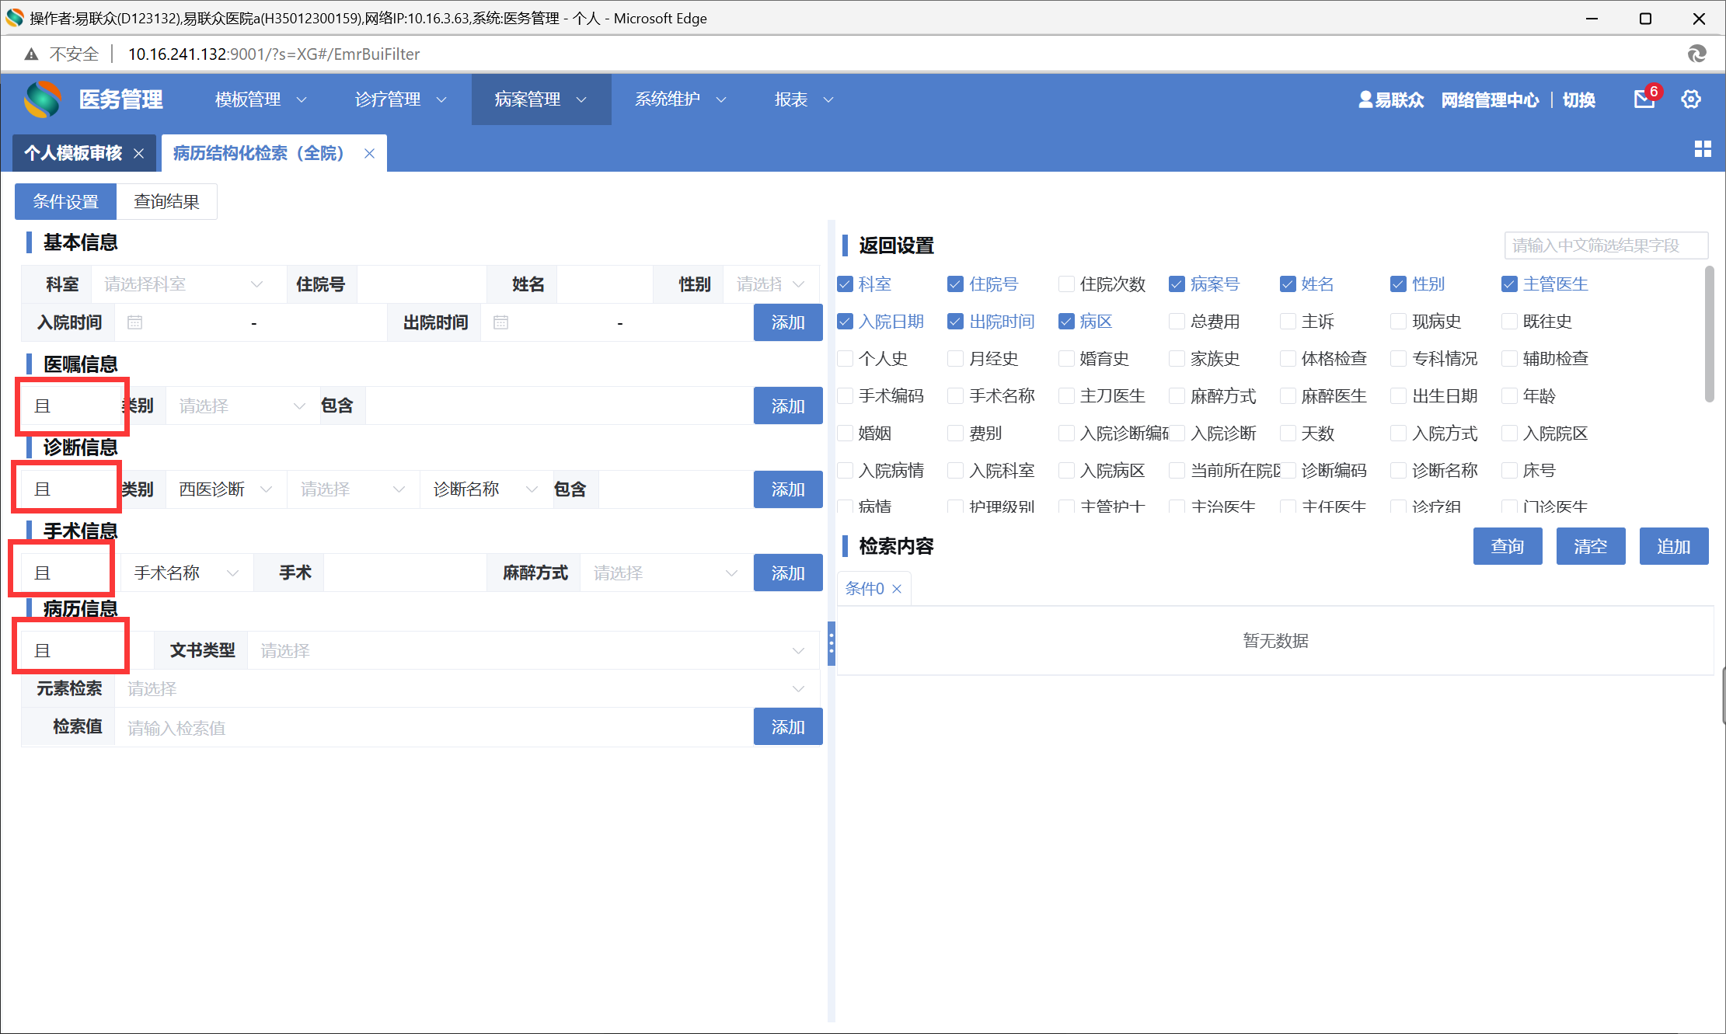This screenshot has width=1726, height=1034.
Task: Open the mail notifications icon with badge
Action: coord(1644,99)
